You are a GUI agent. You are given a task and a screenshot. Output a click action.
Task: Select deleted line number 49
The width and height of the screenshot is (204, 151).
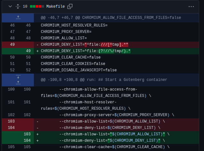pyautogui.click(x=12, y=44)
